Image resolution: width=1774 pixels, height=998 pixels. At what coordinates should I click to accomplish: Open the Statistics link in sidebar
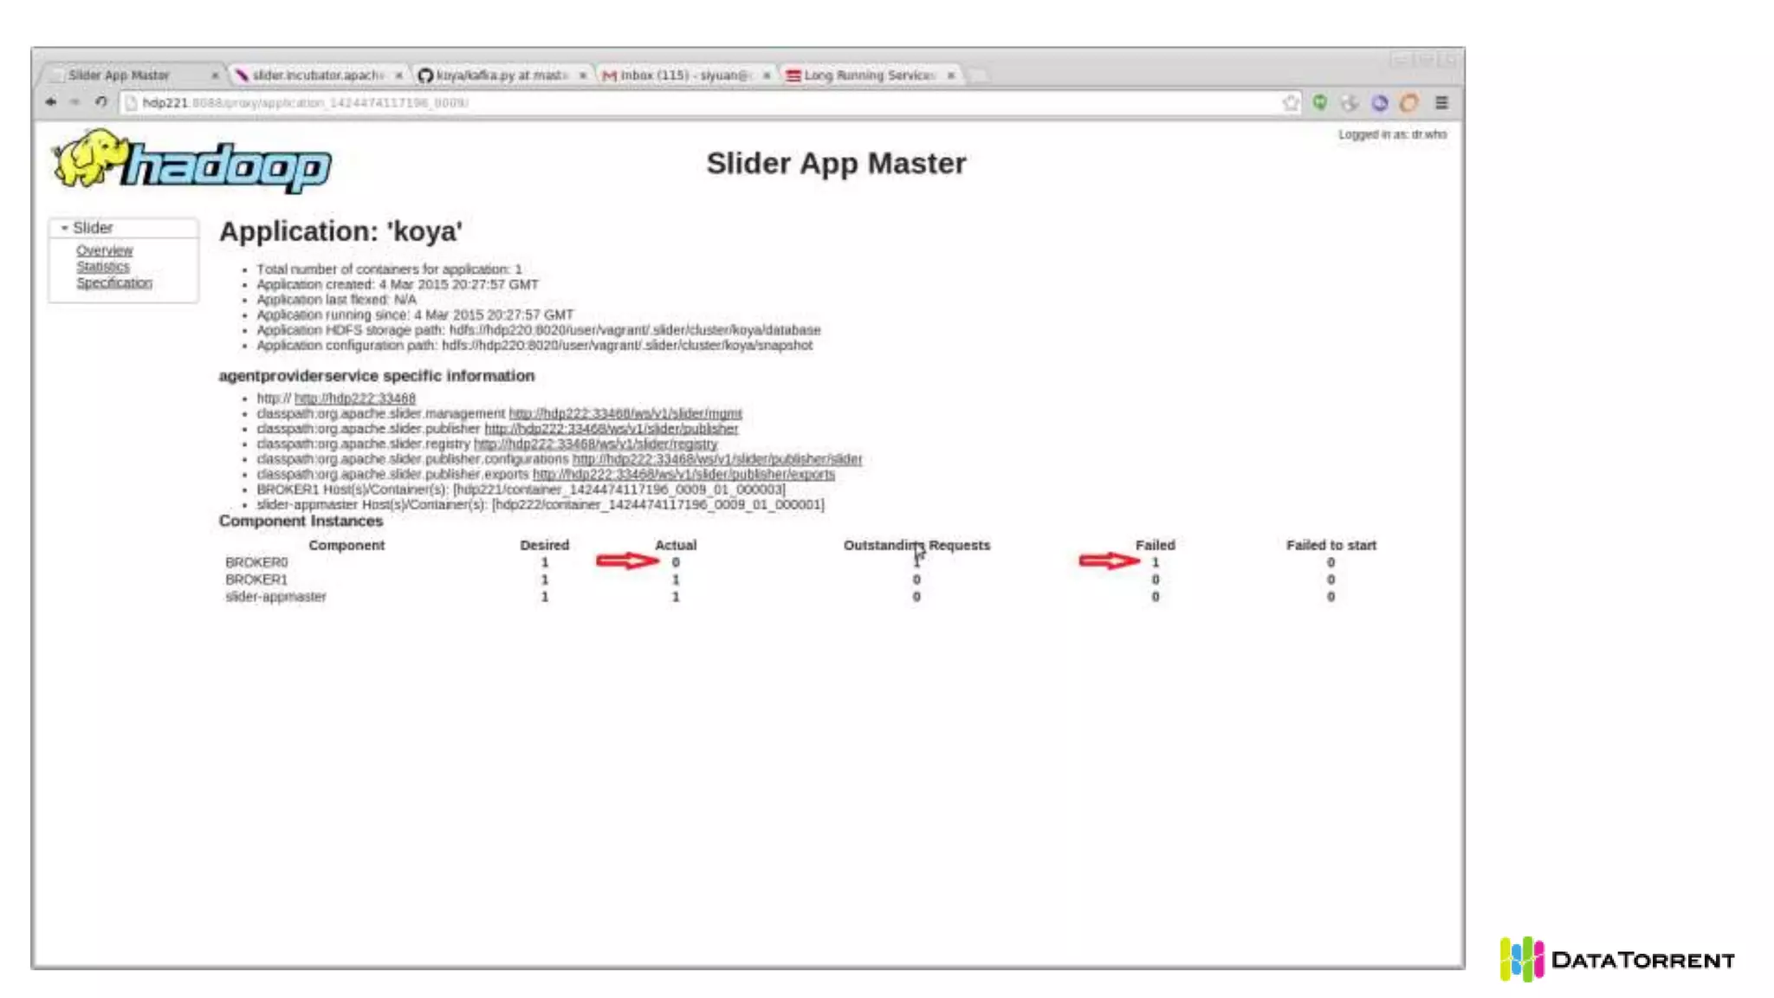coord(102,267)
